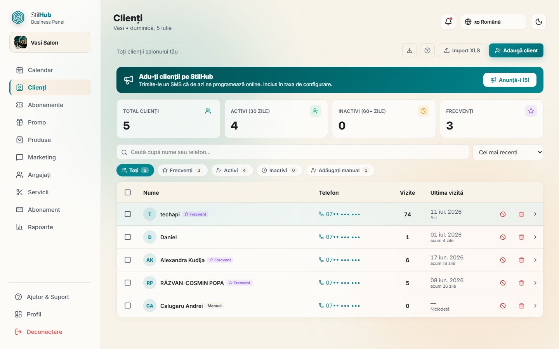
Task: Show Adăugați manual filter
Action: coord(340,170)
